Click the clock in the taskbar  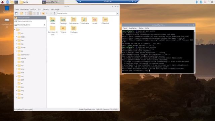(x=211, y=2)
